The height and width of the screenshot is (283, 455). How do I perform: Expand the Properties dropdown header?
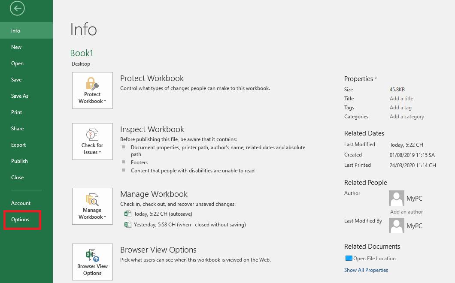(361, 79)
